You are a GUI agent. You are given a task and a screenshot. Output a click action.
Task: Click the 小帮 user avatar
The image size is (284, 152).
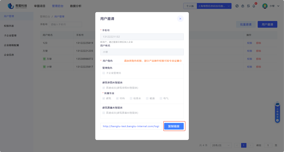[x=265, y=6]
